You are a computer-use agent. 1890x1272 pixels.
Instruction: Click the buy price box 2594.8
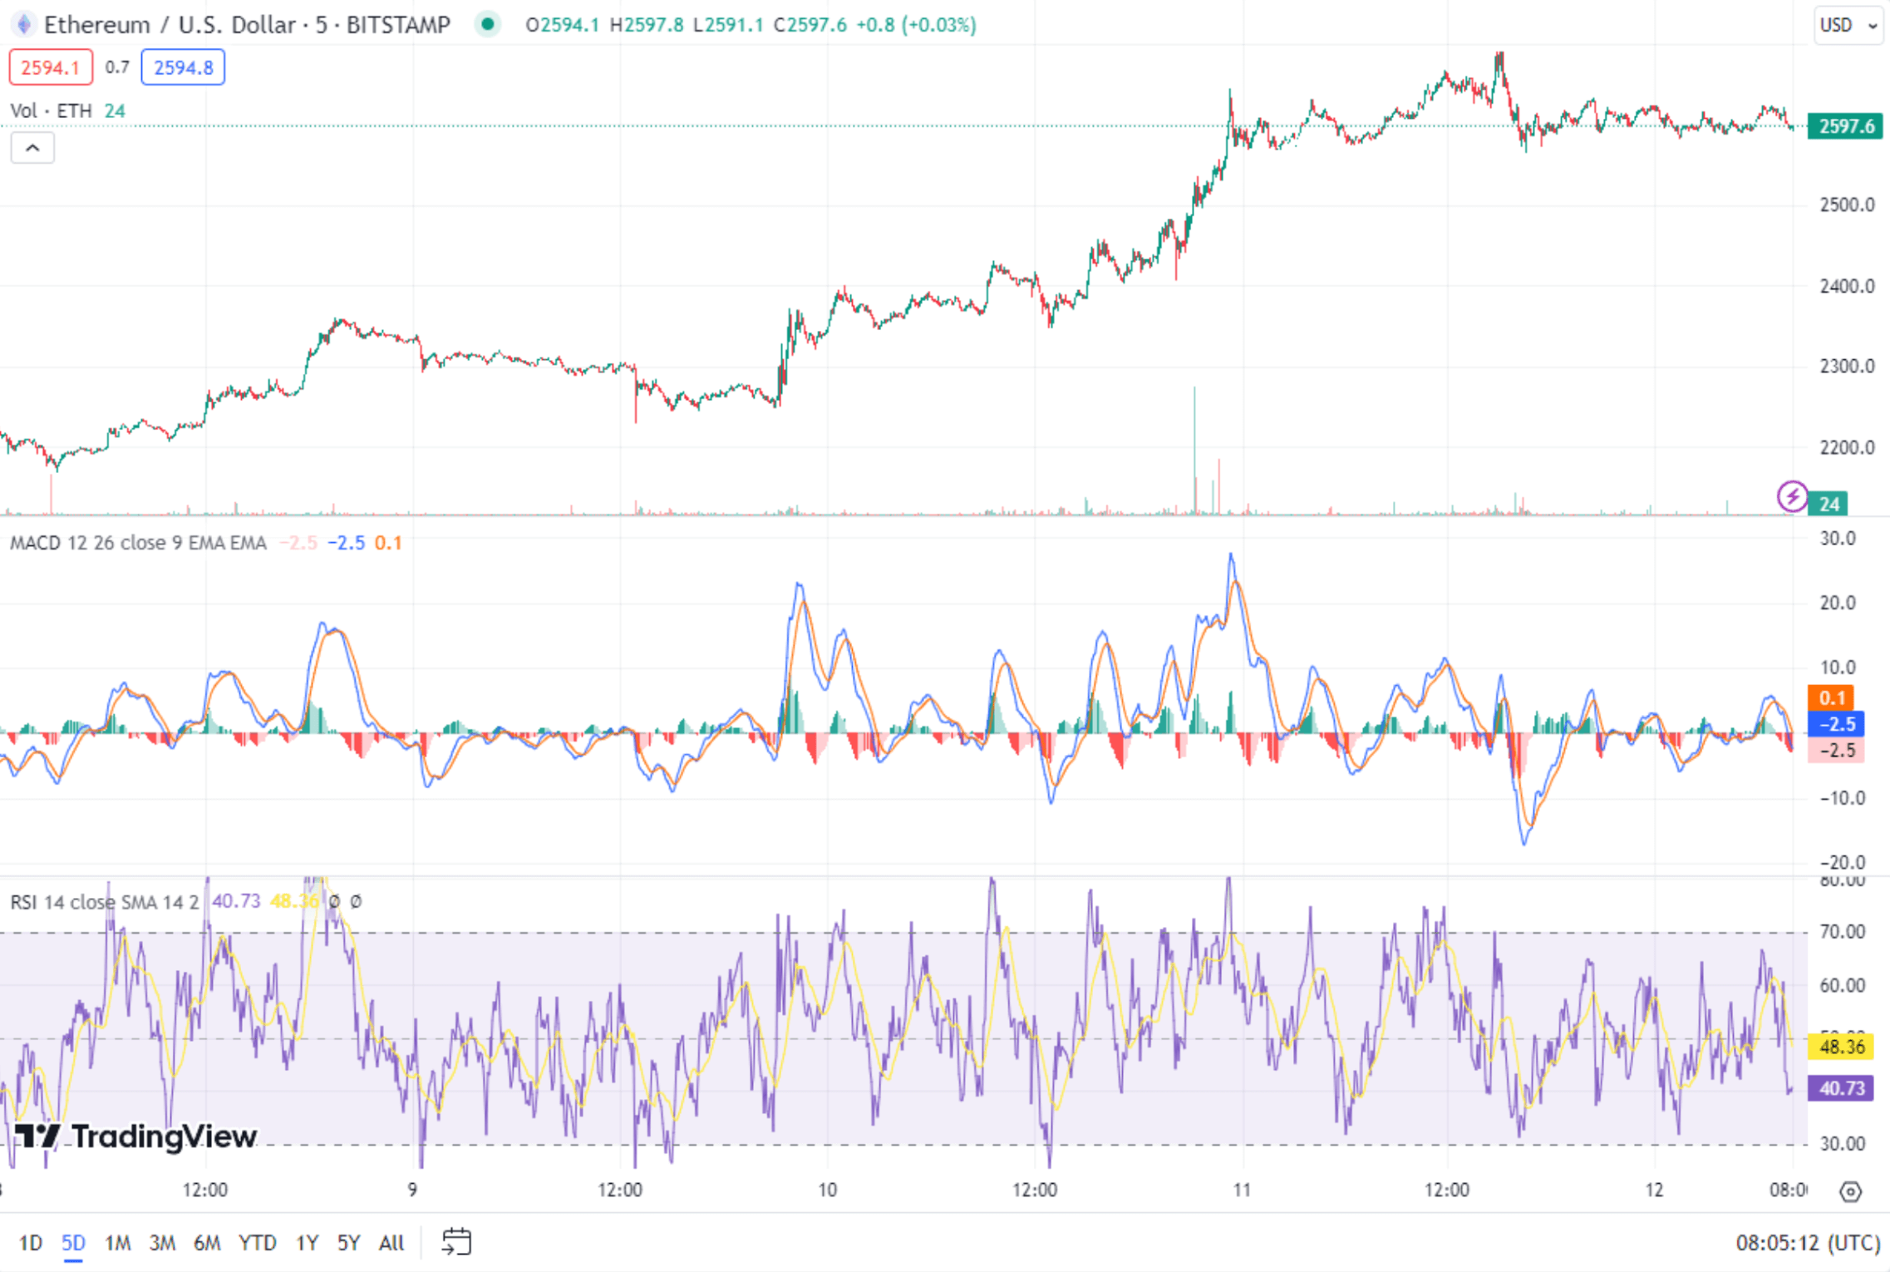tap(182, 67)
